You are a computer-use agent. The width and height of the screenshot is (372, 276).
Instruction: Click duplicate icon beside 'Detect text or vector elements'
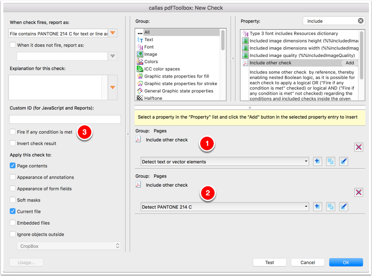(330, 161)
